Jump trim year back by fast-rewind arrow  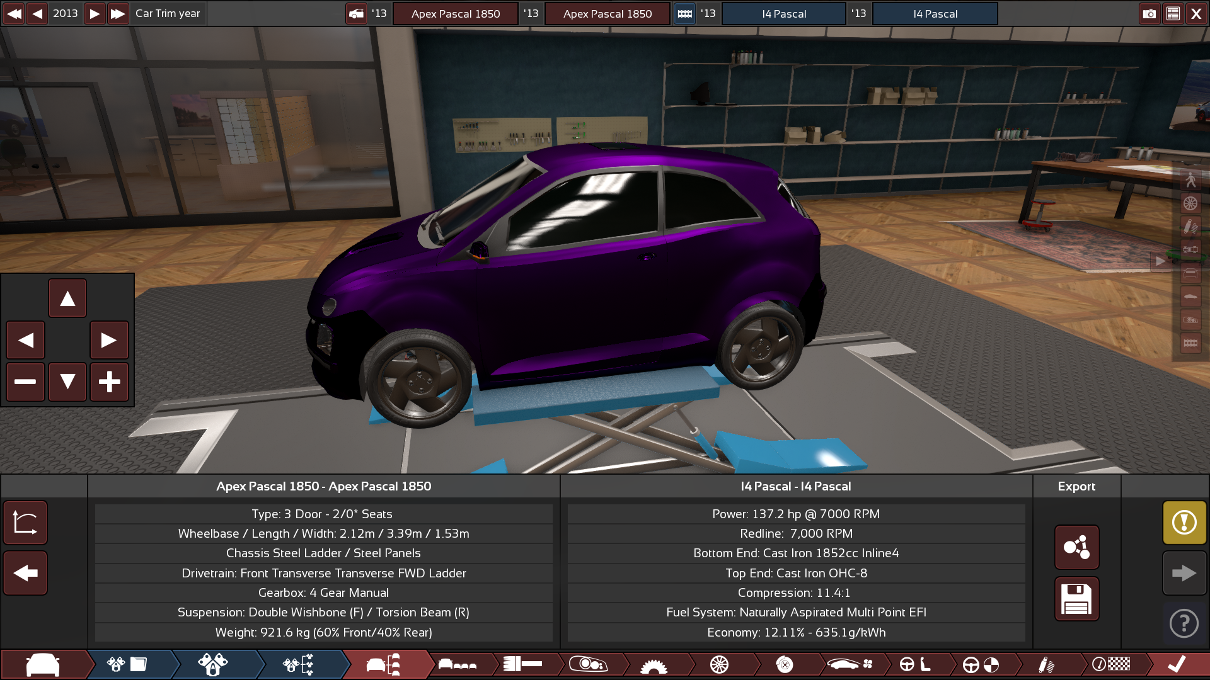[14, 13]
